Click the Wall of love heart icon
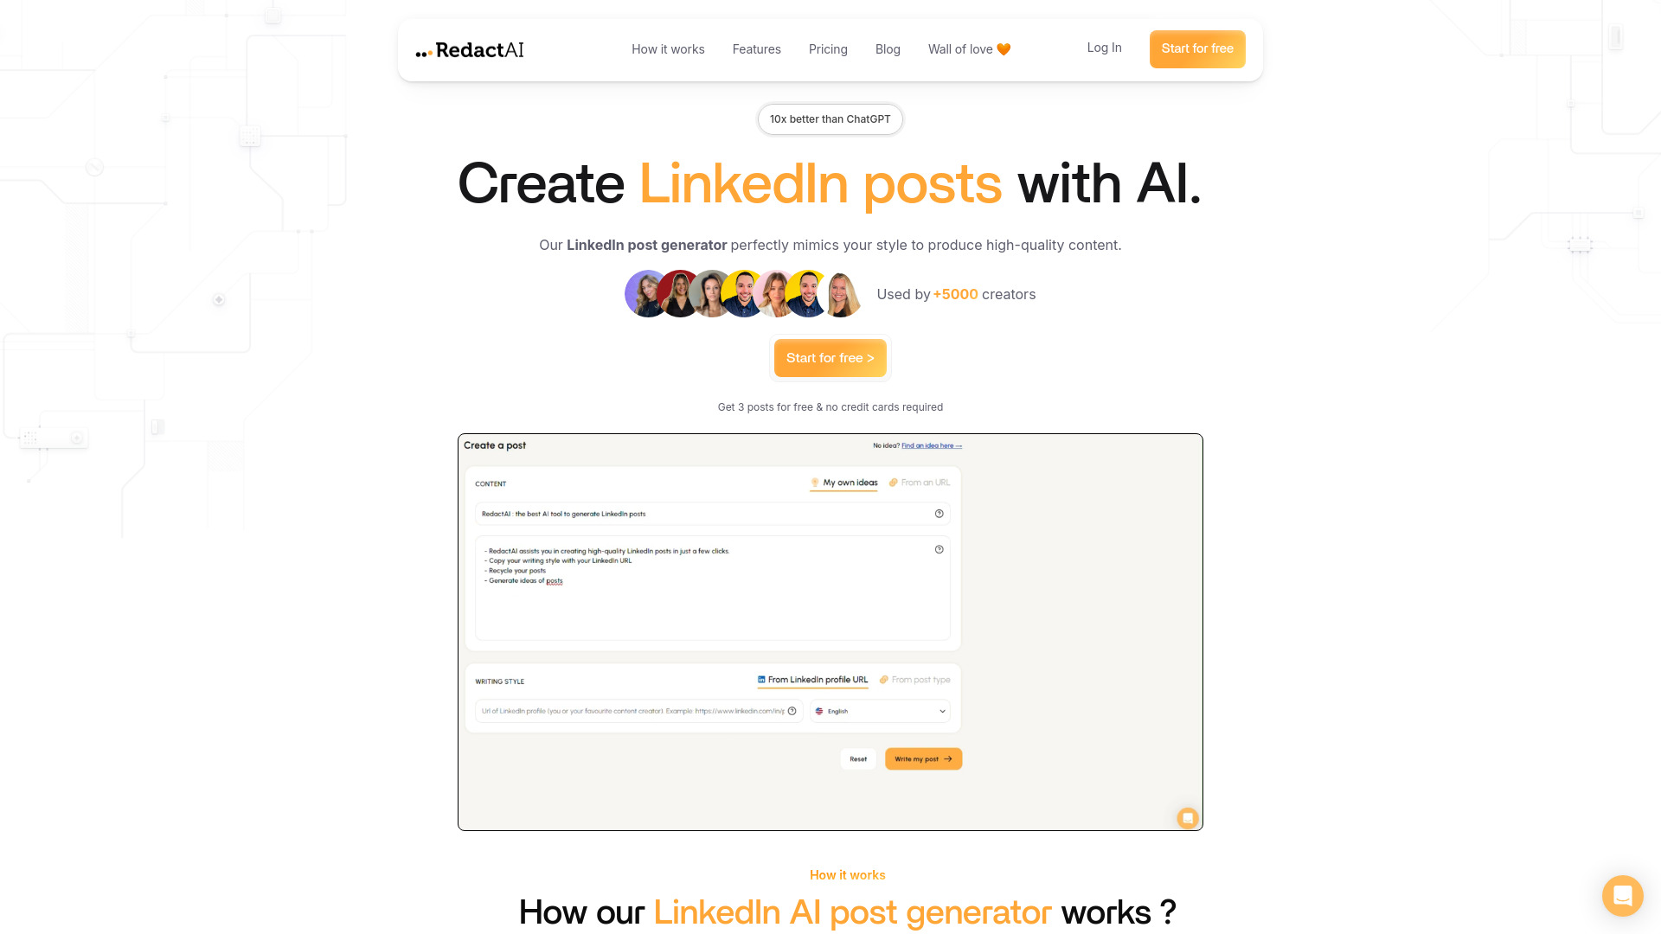This screenshot has width=1661, height=934. (x=1004, y=49)
